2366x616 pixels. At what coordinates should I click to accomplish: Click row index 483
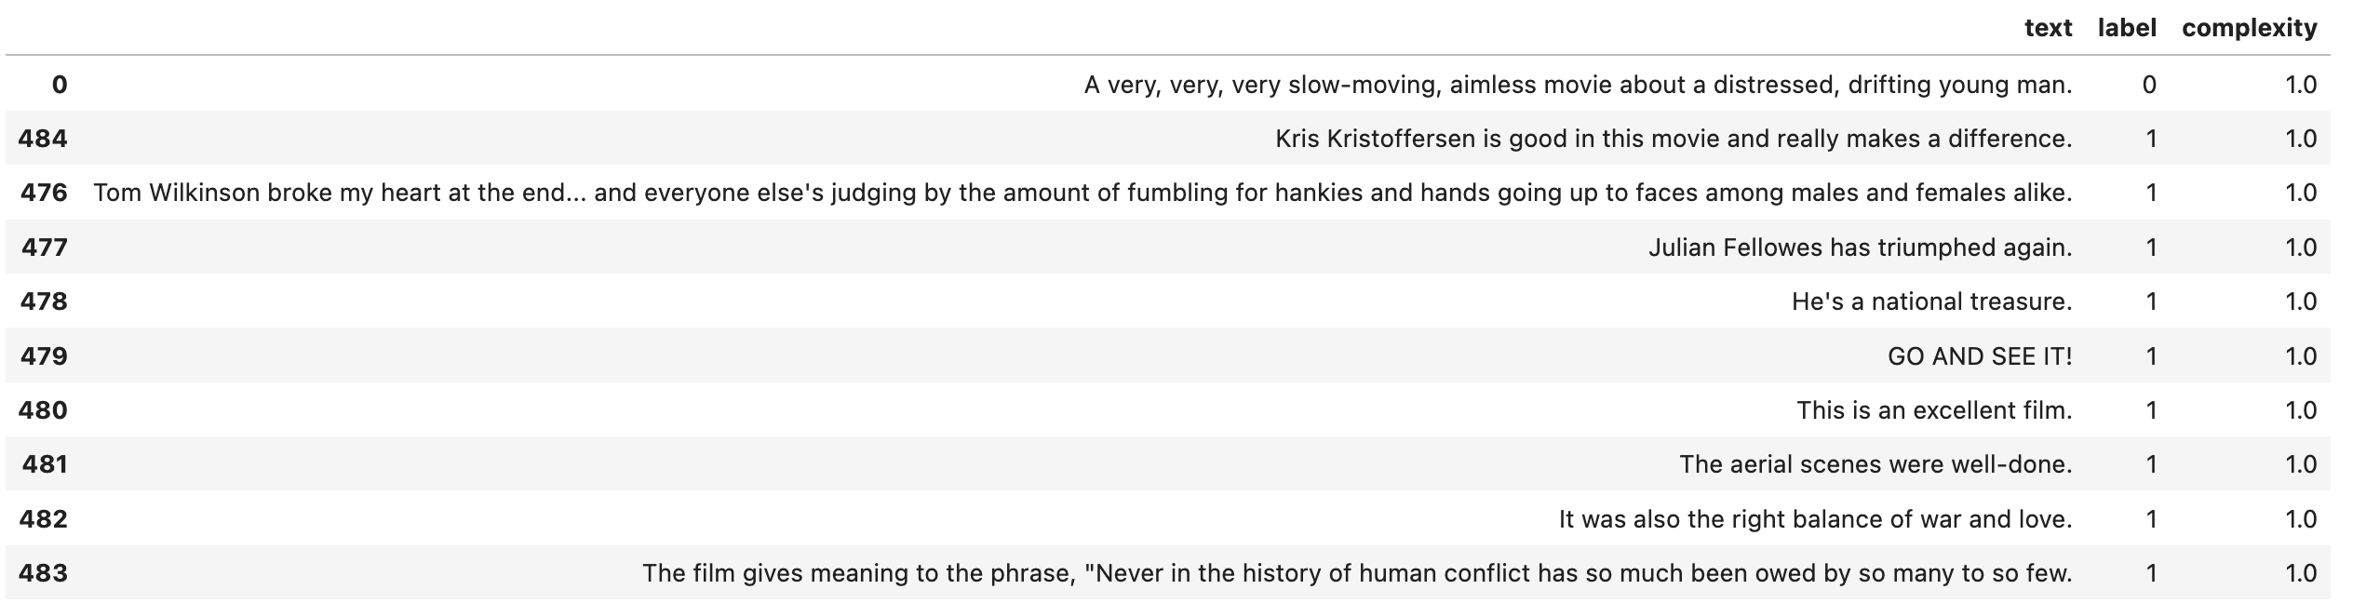(x=43, y=572)
